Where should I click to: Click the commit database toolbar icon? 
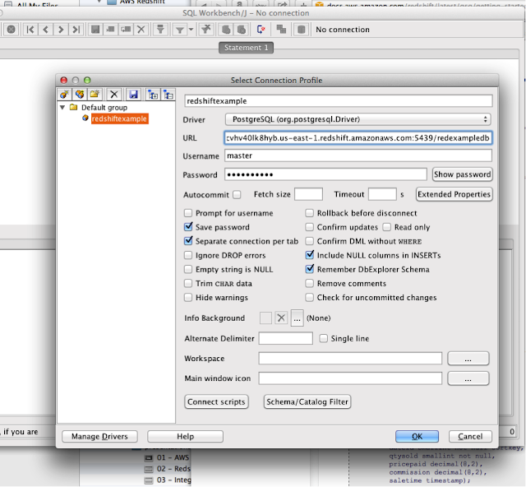click(226, 30)
